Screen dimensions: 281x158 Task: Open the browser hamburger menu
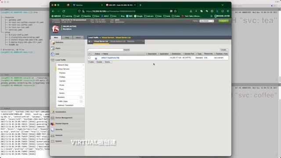tap(228, 11)
